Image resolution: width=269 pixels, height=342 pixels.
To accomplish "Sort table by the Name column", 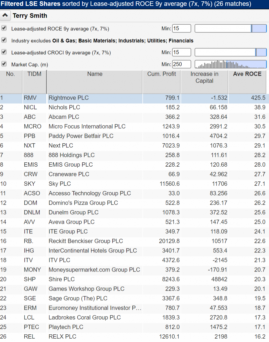I will tap(95, 82).
